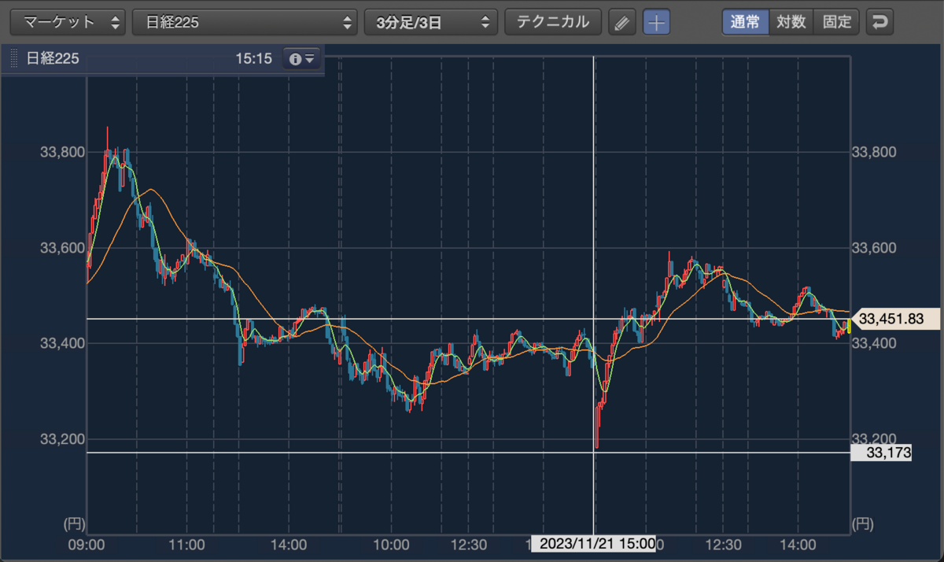The image size is (944, 562).
Task: Click the return arrow reset button
Action: click(879, 22)
